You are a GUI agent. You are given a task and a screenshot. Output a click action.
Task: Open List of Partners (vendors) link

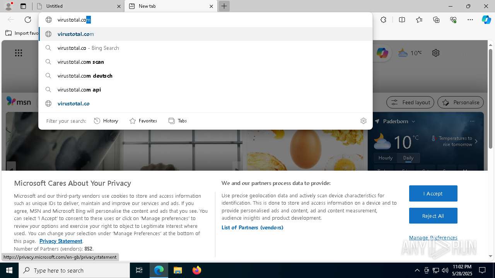tap(252, 227)
